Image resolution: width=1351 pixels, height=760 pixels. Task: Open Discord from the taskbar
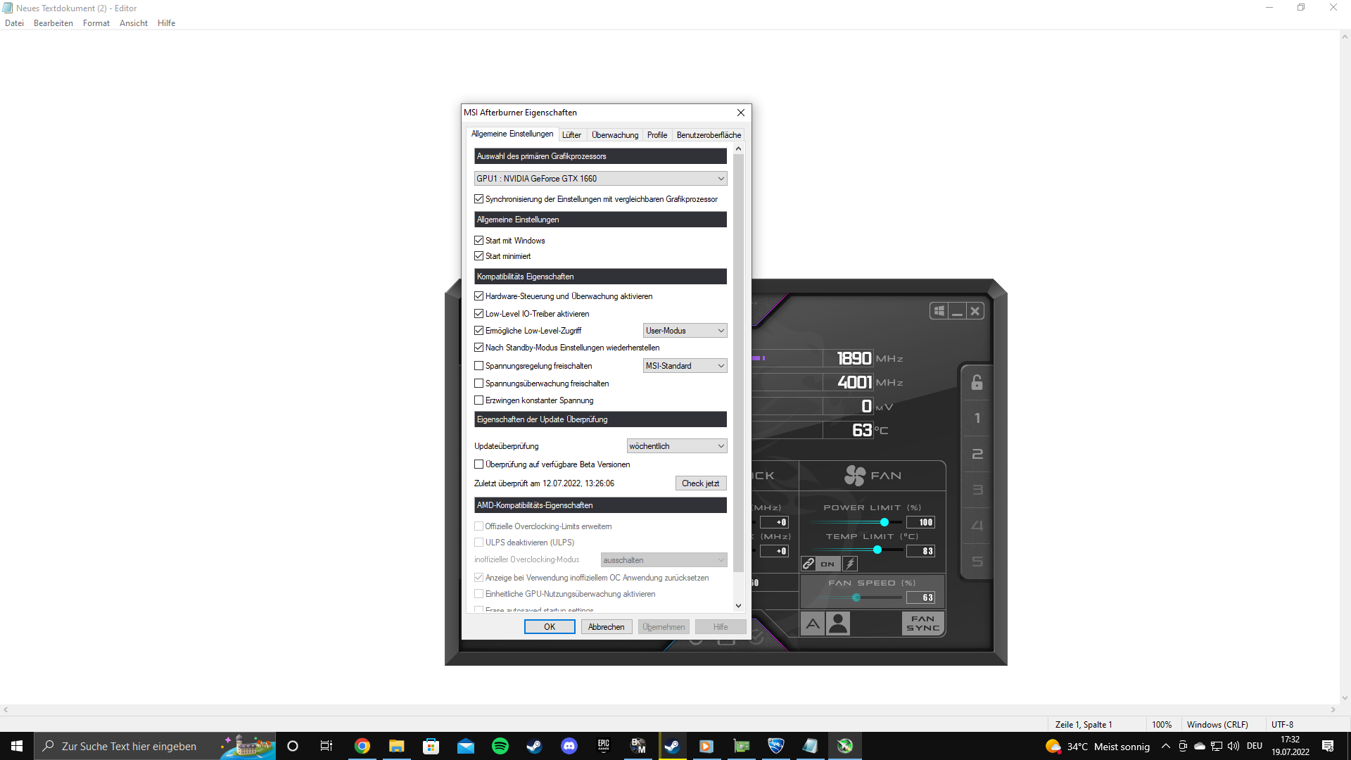point(569,746)
